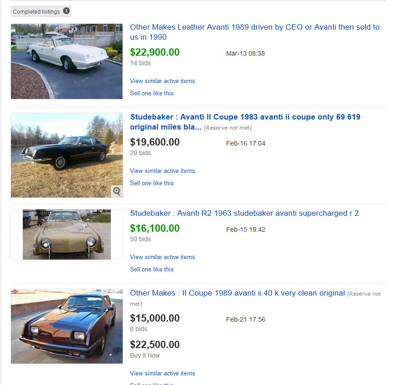Click Sell one like this under $19,600 listing

coord(152,183)
